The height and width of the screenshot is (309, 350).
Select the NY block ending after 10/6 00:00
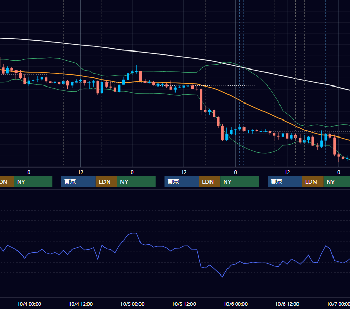point(240,182)
